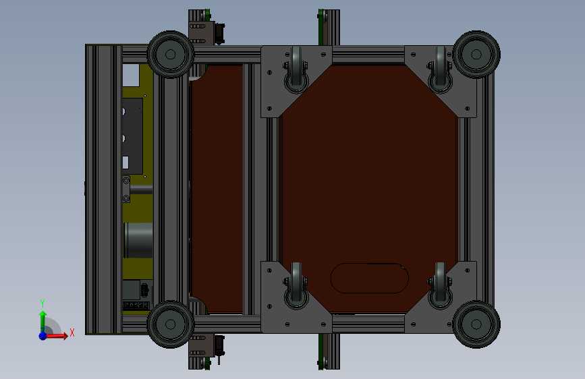Select the large octagonal brown panel
The width and height of the screenshot is (585, 379).
[x=368, y=188]
